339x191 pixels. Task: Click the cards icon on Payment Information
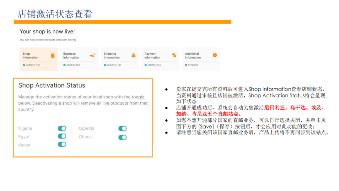(174, 55)
